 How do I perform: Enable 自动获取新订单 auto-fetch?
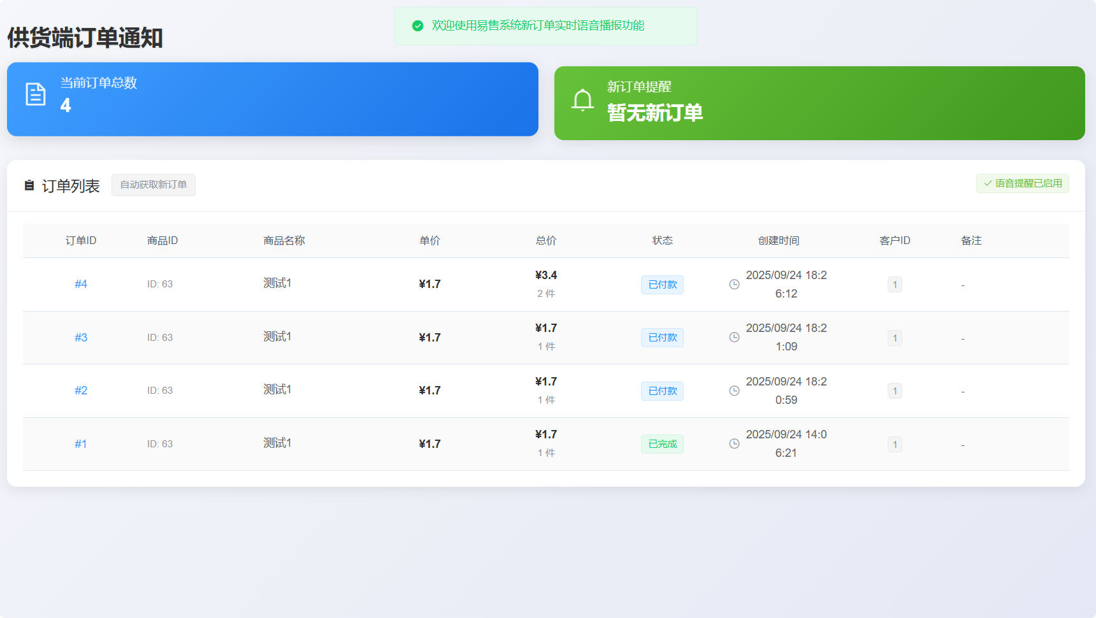153,185
